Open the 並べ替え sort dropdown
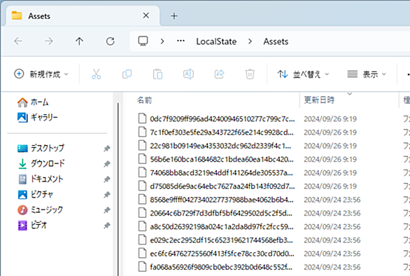 pos(303,74)
